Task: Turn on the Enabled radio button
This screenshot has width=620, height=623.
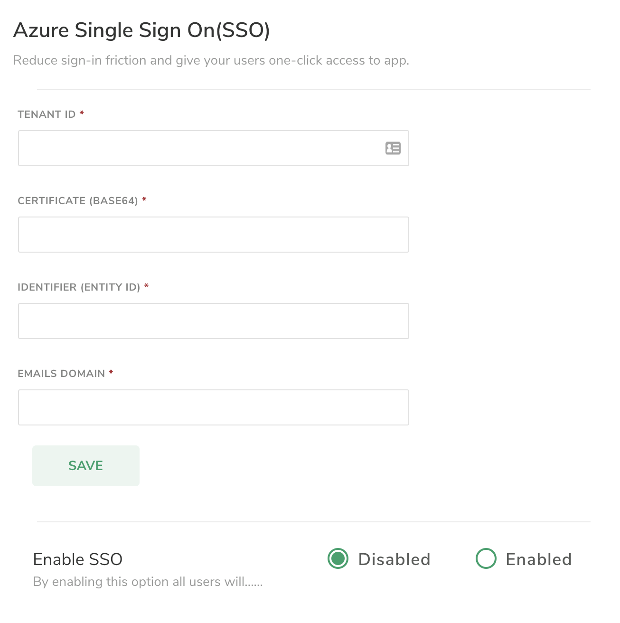Action: 486,558
